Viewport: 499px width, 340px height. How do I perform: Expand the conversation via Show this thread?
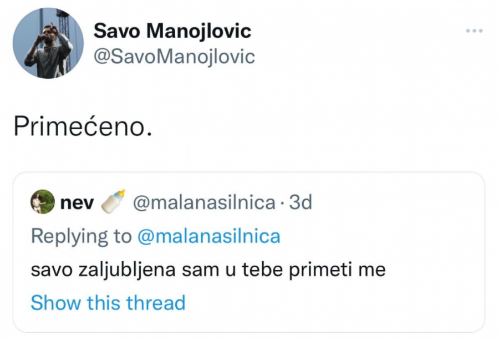(x=108, y=303)
